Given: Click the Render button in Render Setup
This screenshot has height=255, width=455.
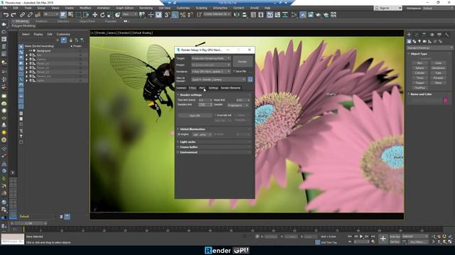Looking at the screenshot, I should [242, 62].
